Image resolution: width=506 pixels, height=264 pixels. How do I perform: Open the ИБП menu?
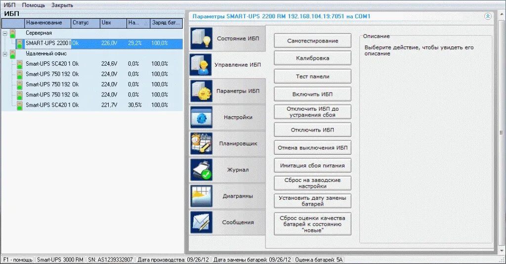(9, 5)
